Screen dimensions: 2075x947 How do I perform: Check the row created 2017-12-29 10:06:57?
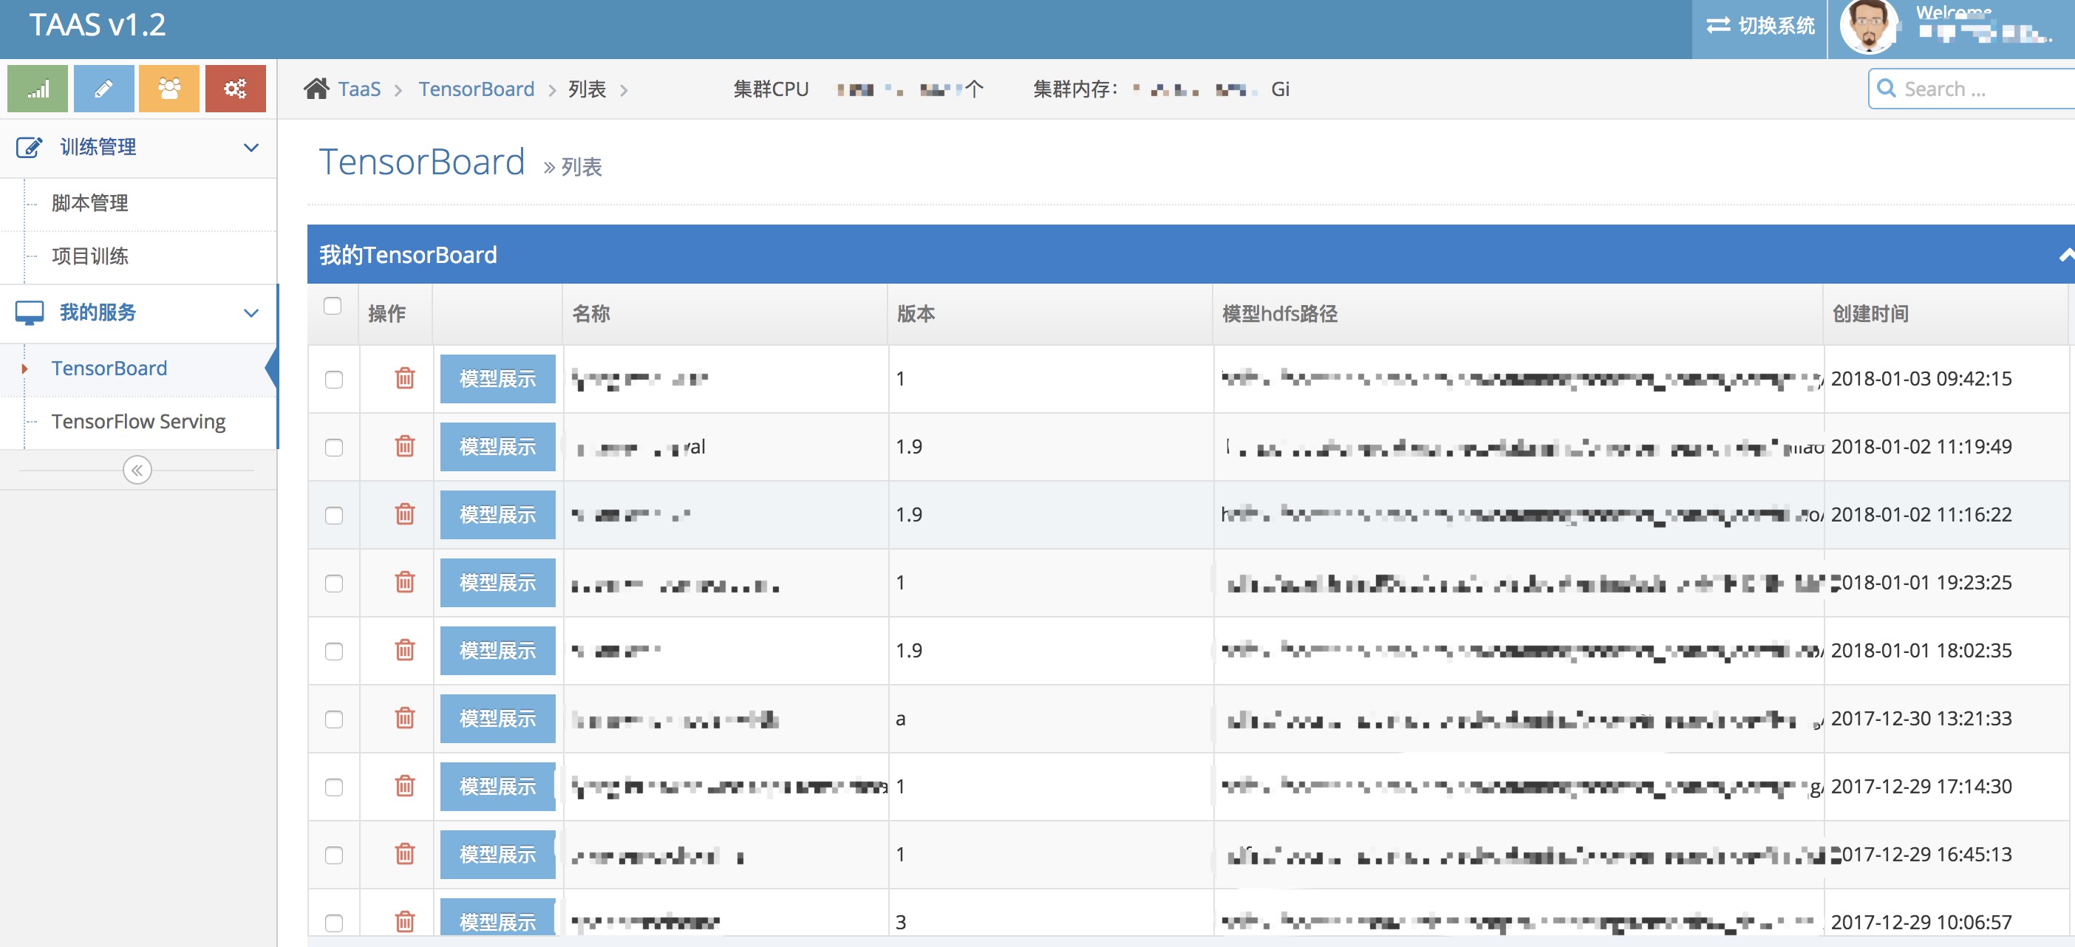coord(333,923)
